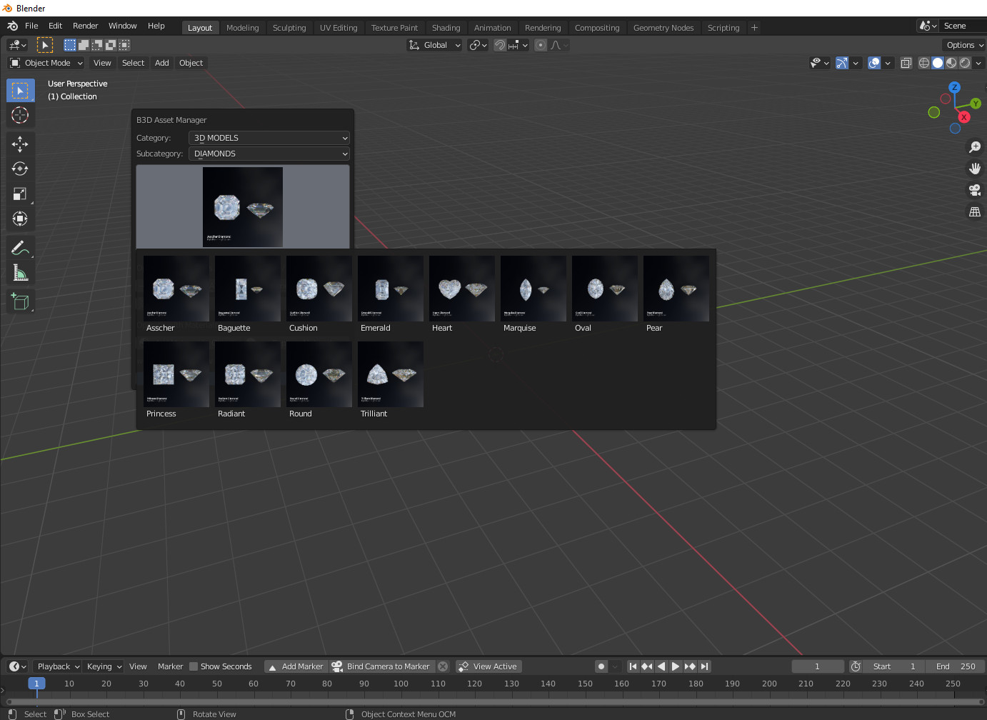Switch perspective/orthographic grid icon
Image resolution: width=987 pixels, height=720 pixels.
tap(974, 211)
